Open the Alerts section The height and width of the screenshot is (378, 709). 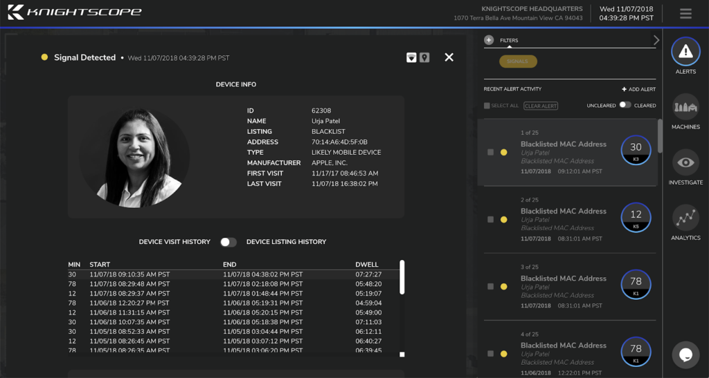685,56
